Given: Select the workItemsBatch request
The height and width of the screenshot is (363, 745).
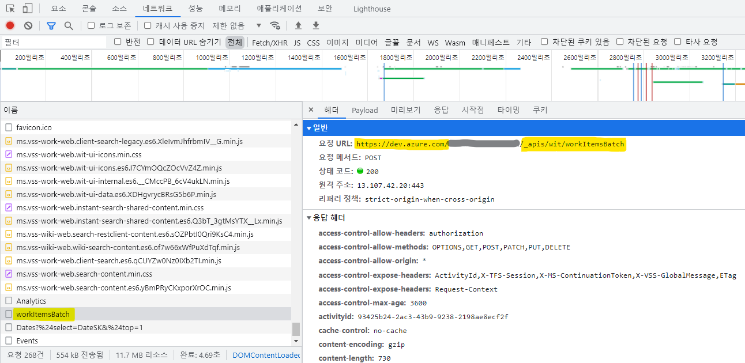Looking at the screenshot, I should (x=43, y=314).
